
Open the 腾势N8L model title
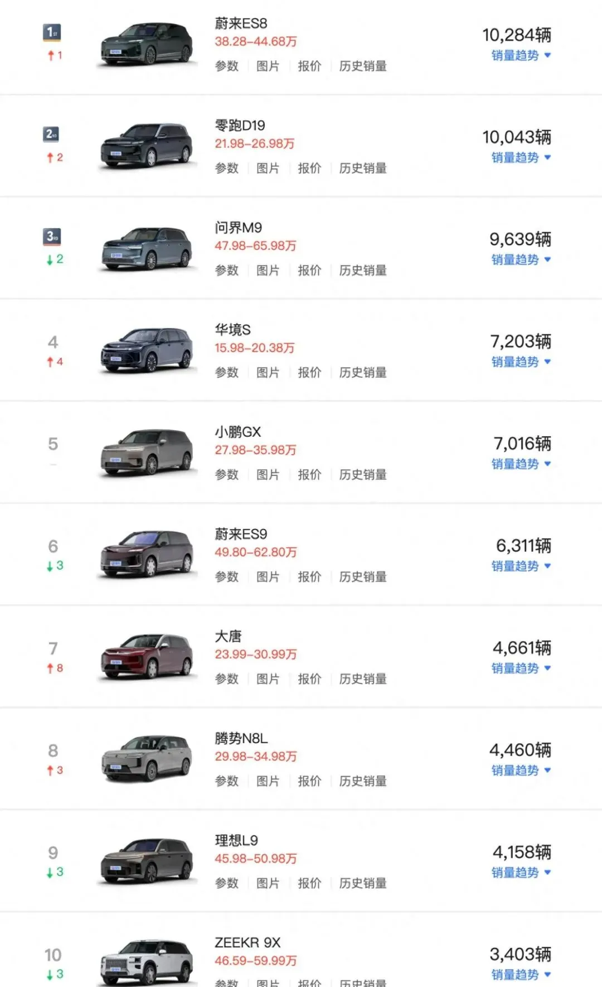pos(241,738)
